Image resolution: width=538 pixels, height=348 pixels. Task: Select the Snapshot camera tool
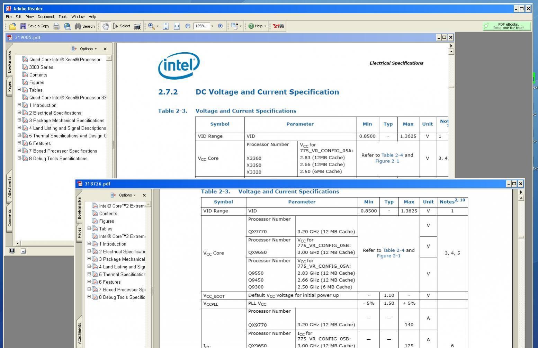137,26
